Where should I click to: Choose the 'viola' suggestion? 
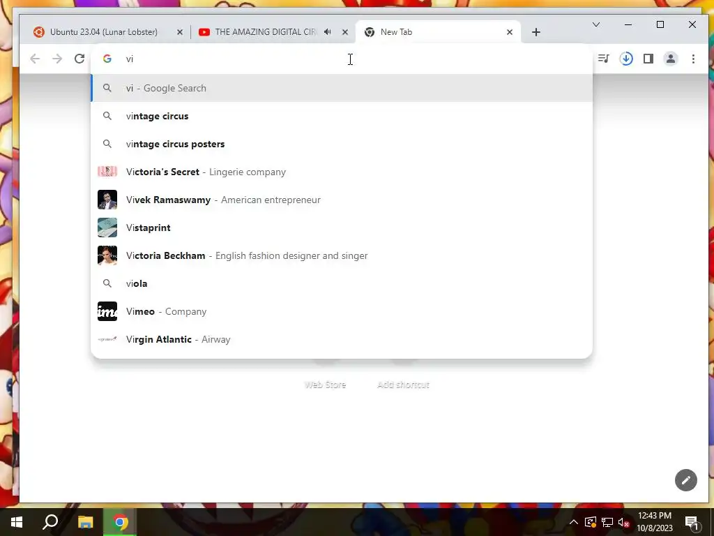(x=342, y=283)
